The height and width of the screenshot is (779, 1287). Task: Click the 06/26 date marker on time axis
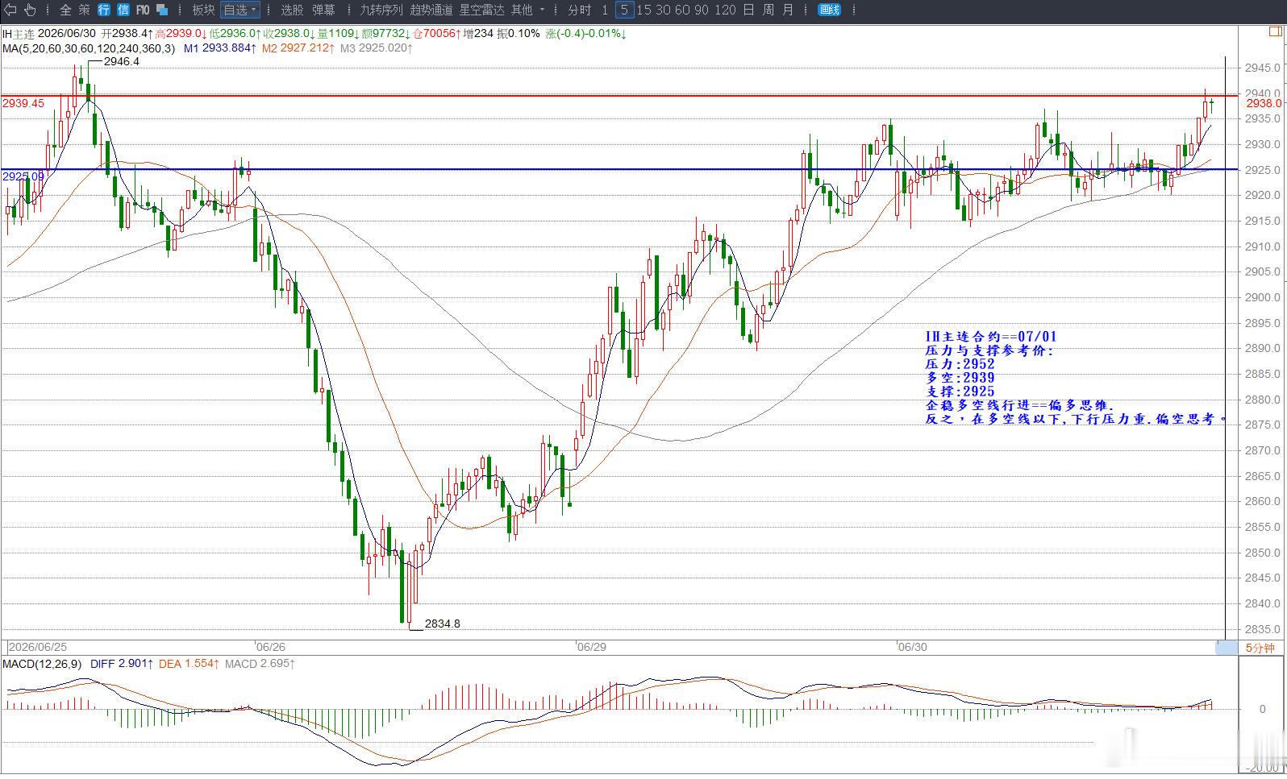270,647
